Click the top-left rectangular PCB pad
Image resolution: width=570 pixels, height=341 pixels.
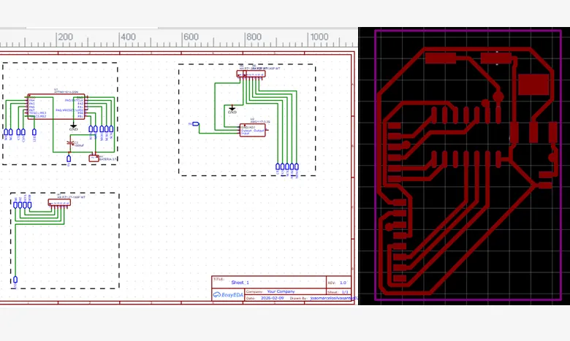coord(441,58)
